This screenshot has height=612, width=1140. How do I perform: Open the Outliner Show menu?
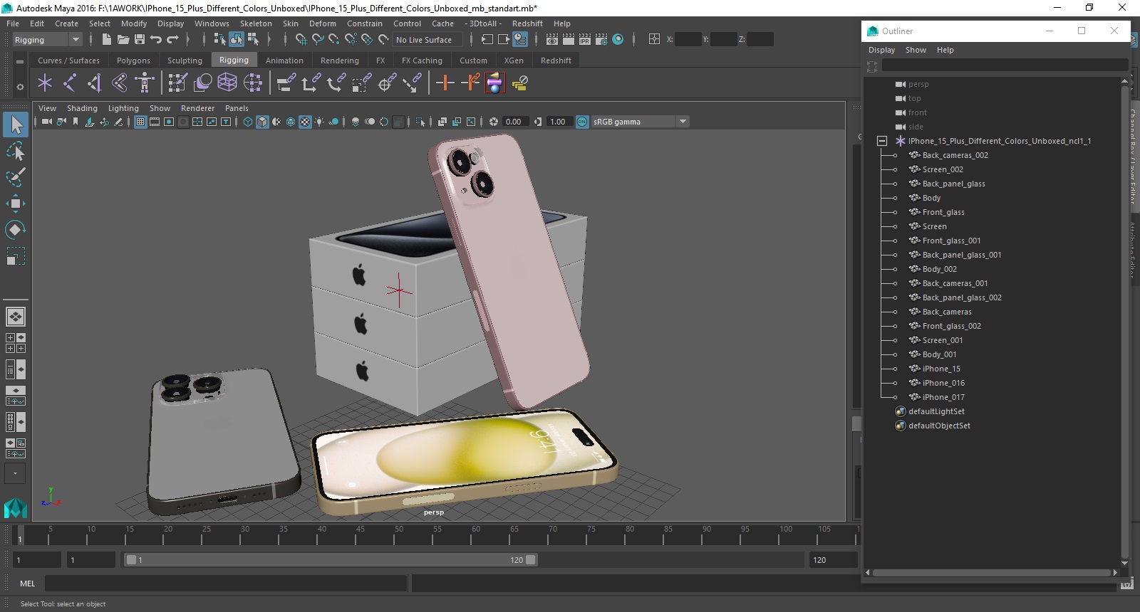pyautogui.click(x=916, y=50)
